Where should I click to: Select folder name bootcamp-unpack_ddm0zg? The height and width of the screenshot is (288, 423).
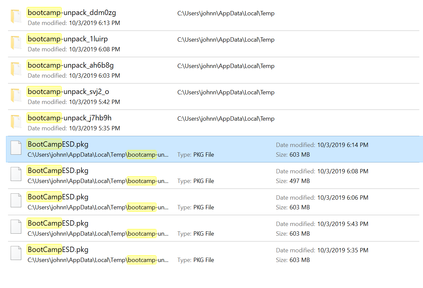pos(72,13)
